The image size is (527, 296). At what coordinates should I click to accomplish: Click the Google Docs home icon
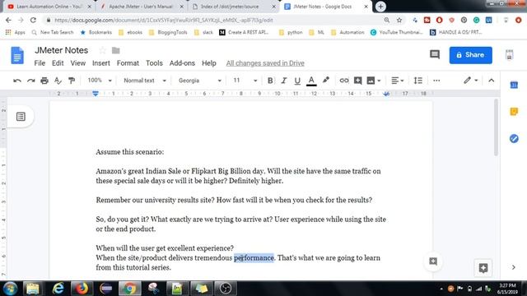click(17, 55)
